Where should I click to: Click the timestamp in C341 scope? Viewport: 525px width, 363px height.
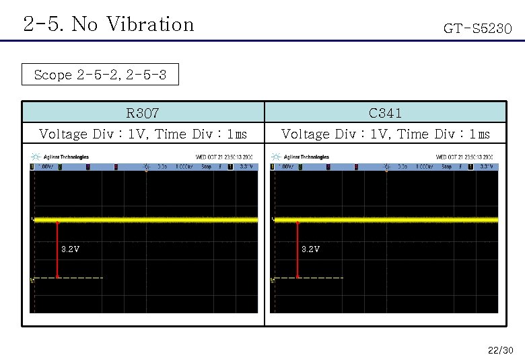pyautogui.click(x=464, y=157)
